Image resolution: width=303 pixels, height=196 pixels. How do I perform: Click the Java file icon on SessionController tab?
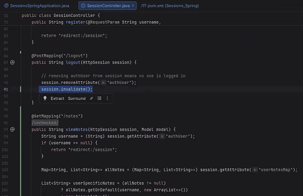coord(83,6)
